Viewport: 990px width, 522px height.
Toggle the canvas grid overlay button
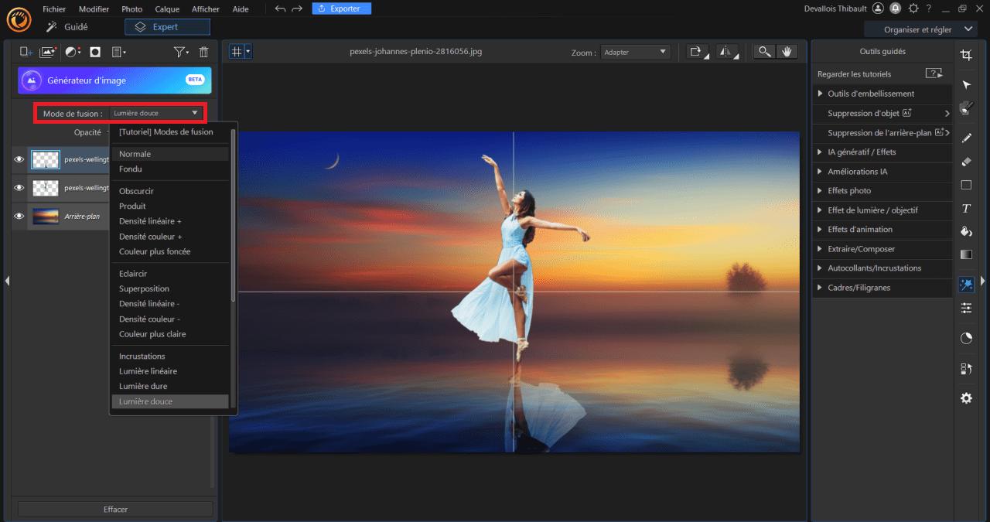coord(237,52)
